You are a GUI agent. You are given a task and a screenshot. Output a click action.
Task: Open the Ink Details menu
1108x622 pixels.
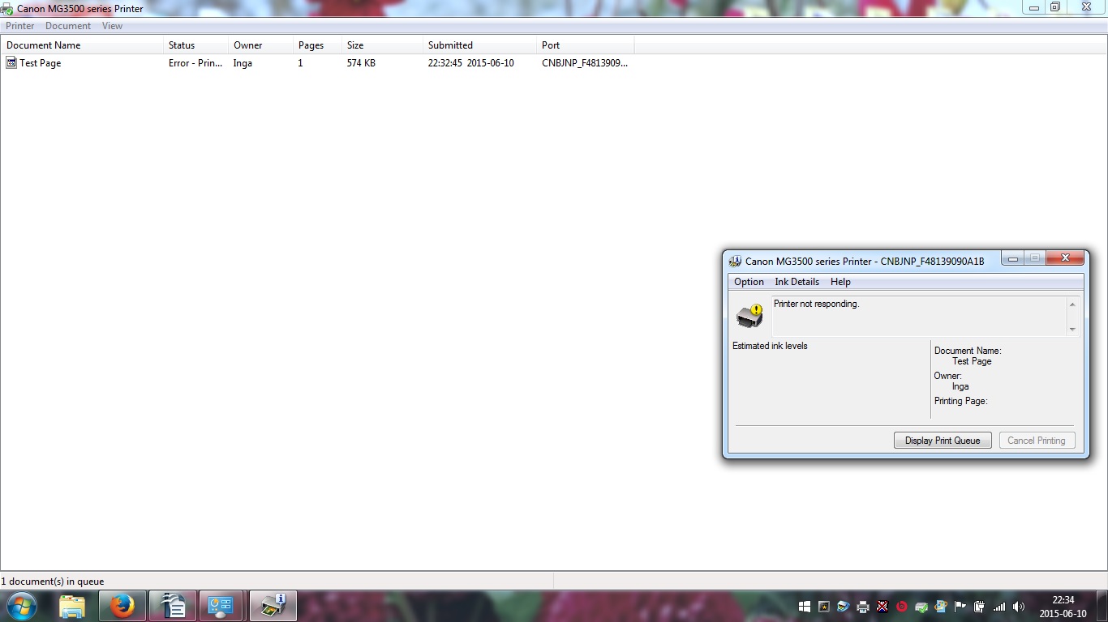click(797, 282)
